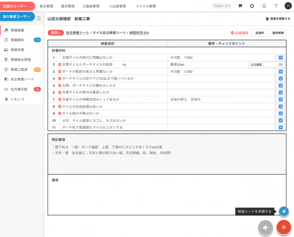Viewport: 294px width, 237px height.
Task: Click the user profile avatar icon
Action: 288,6
